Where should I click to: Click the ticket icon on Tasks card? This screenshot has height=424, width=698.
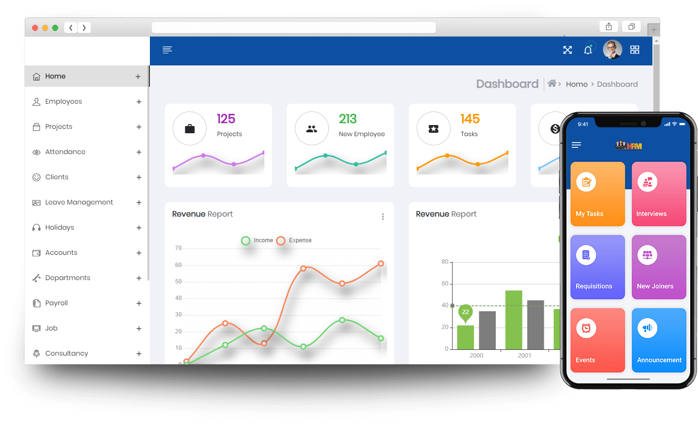[434, 128]
